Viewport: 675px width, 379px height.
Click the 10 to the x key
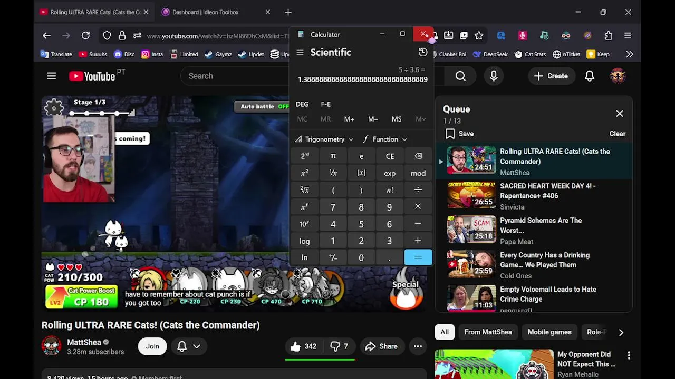(304, 224)
